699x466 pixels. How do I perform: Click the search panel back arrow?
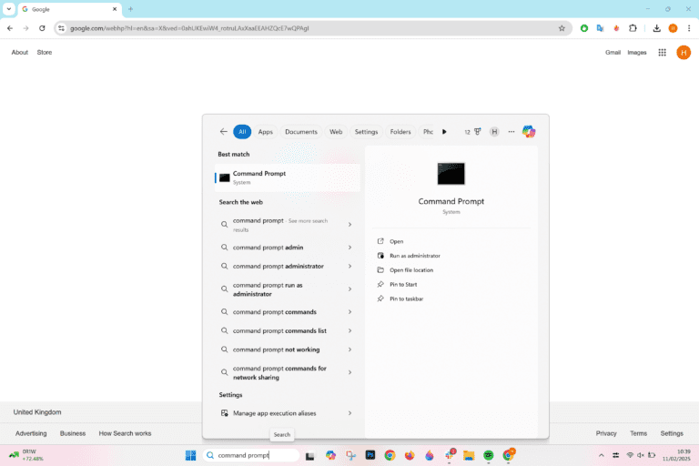223,132
